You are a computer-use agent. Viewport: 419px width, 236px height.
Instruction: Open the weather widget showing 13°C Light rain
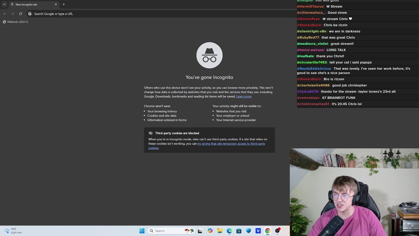(13, 231)
